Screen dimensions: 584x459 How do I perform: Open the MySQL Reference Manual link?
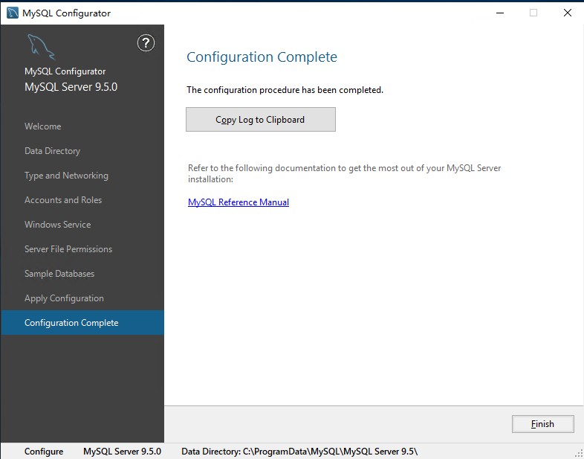tap(239, 202)
